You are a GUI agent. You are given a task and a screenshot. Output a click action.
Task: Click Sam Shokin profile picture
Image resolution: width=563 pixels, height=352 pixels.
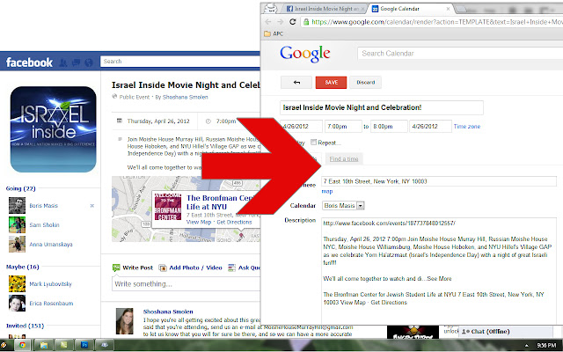[x=17, y=225]
